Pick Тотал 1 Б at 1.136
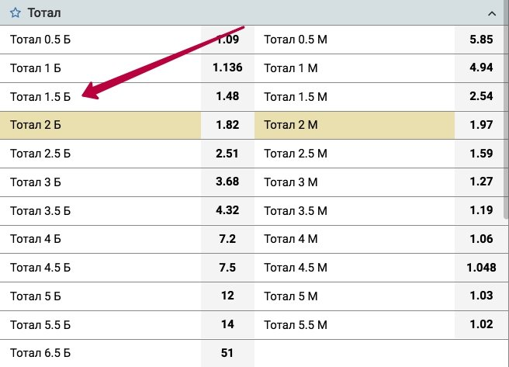Image resolution: width=509 pixels, height=367 pixels. (227, 68)
